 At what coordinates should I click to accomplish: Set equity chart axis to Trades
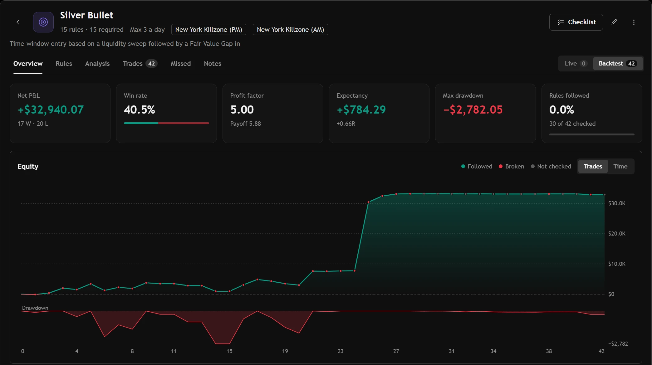pyautogui.click(x=593, y=166)
